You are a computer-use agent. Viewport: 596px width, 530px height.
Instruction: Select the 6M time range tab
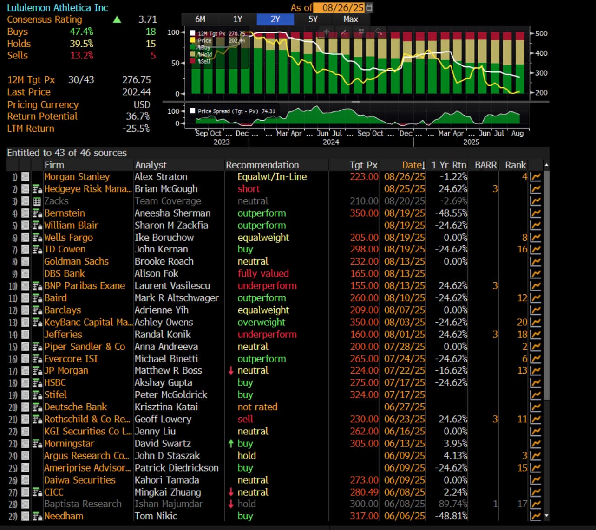tap(200, 19)
